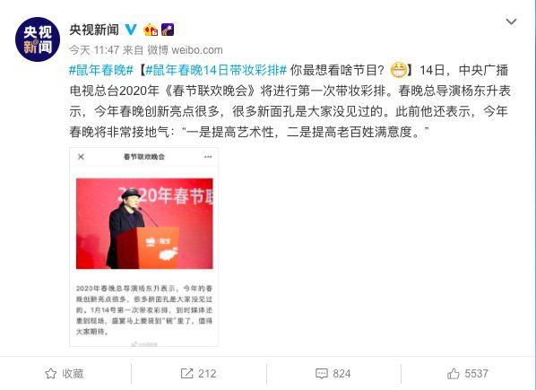The image size is (536, 390).
Task: Click the X close icon in thumbnail
Action: click(81, 157)
